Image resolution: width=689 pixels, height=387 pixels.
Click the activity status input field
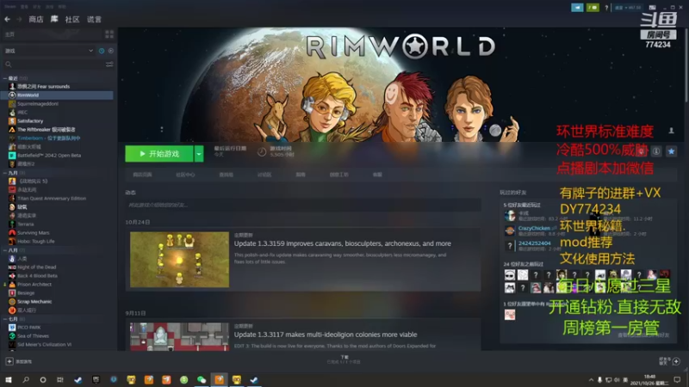point(303,205)
